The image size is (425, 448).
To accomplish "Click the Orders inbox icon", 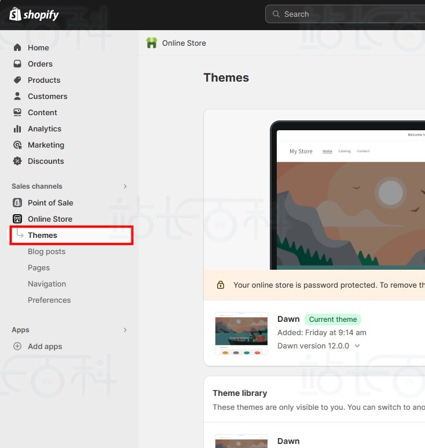I will click(17, 64).
